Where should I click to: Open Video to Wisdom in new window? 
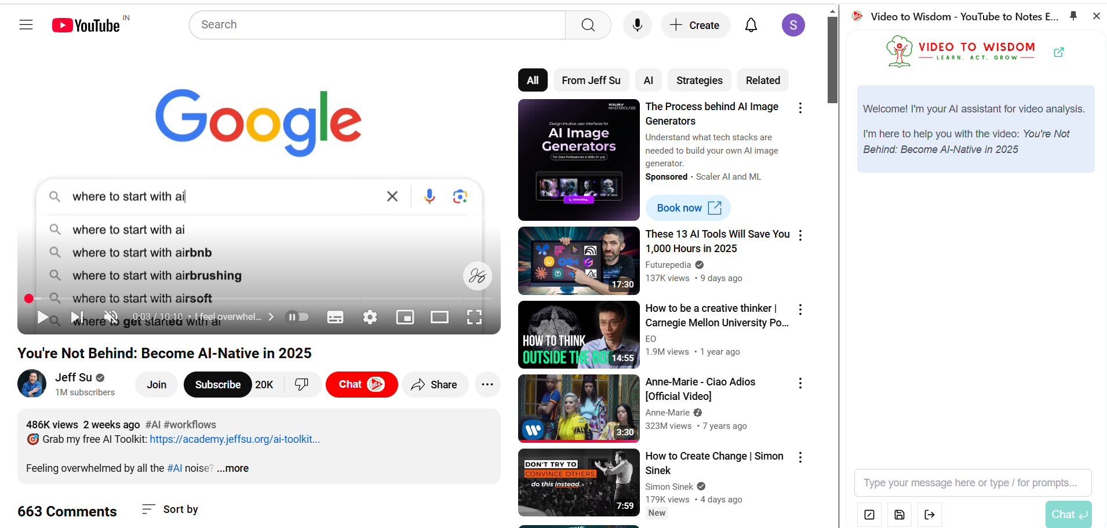click(x=1059, y=52)
